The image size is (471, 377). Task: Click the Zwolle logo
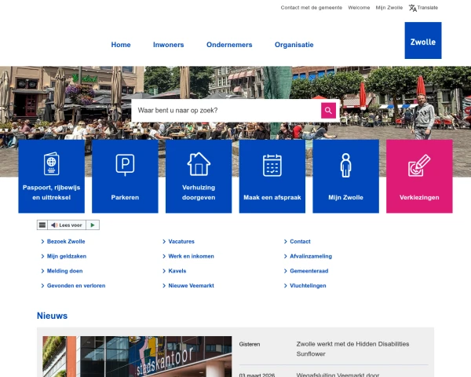point(422,41)
